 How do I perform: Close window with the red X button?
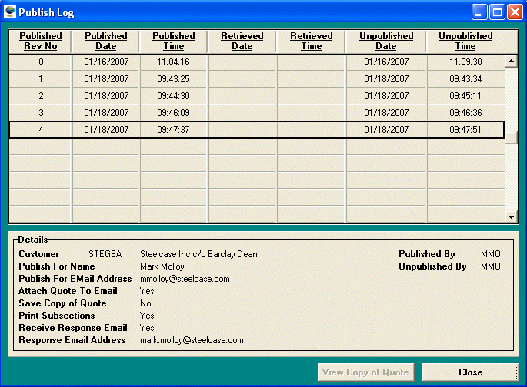point(515,12)
